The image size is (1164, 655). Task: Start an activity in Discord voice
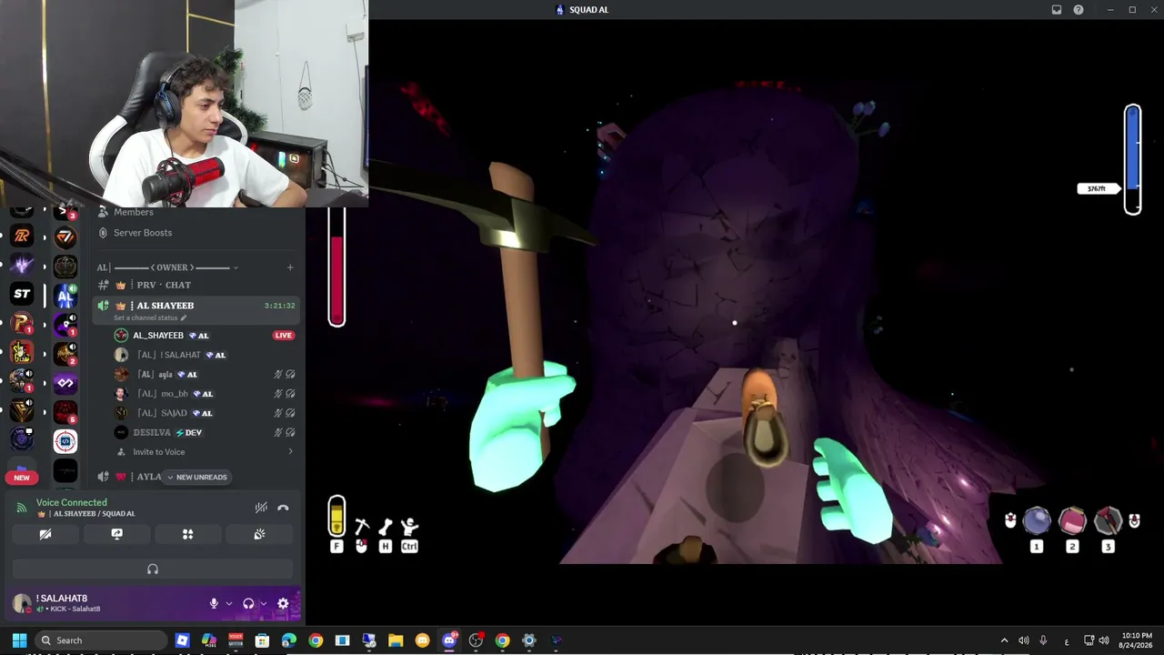coord(188,534)
